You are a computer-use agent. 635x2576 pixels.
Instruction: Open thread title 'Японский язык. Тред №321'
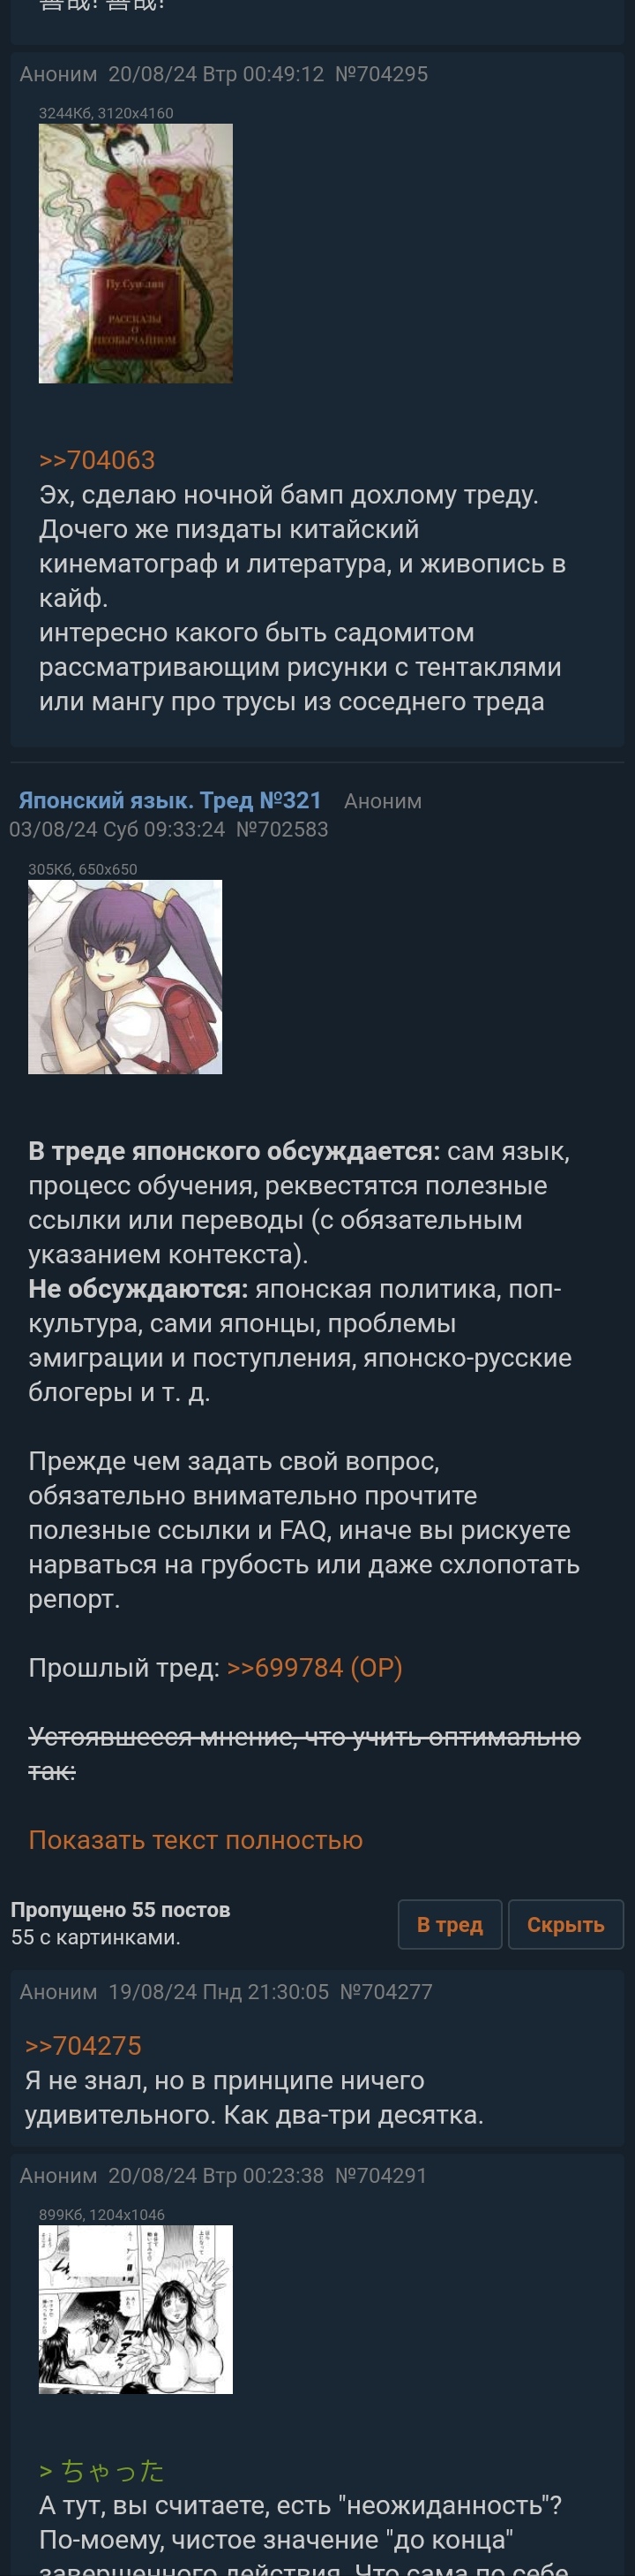(169, 800)
